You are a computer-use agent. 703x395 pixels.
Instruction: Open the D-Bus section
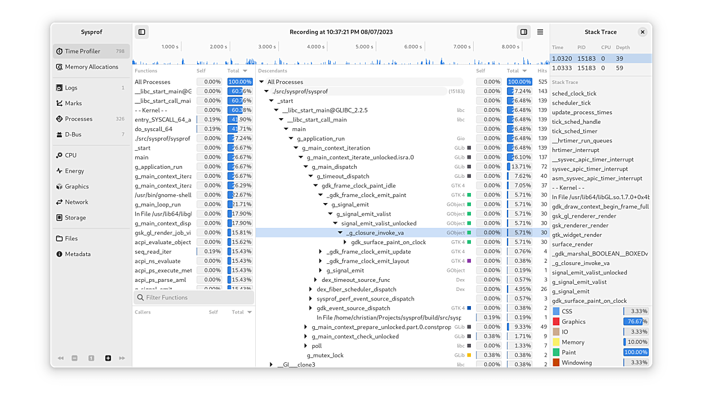tap(73, 134)
